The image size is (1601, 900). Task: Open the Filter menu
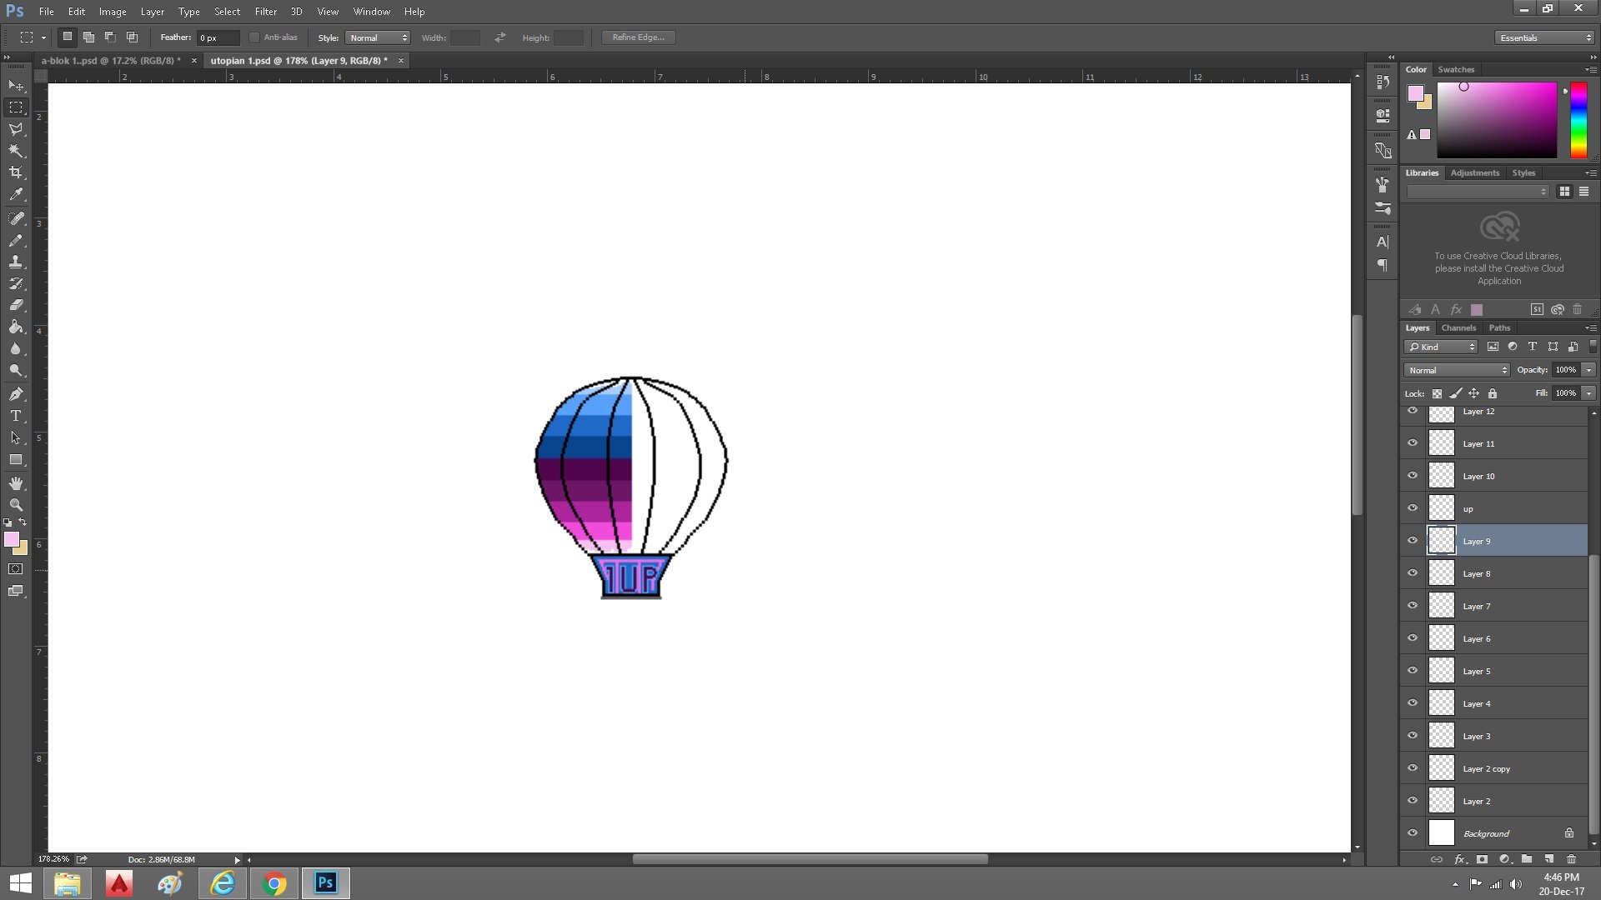265,12
